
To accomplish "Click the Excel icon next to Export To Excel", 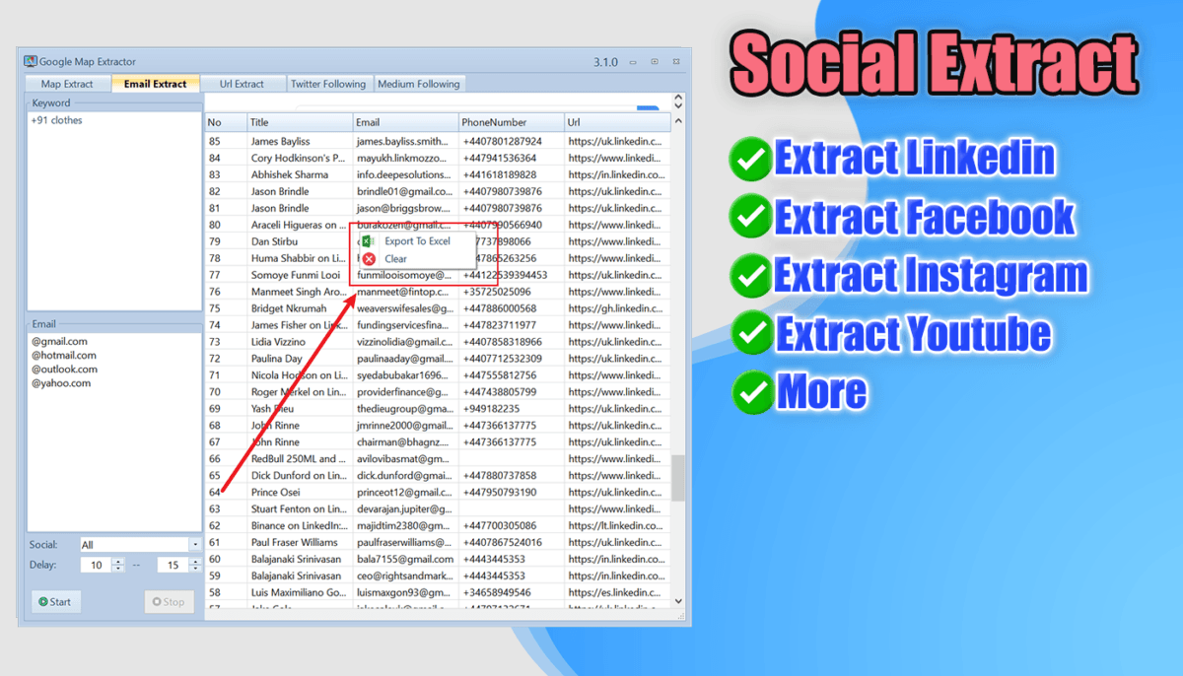I will [x=368, y=240].
